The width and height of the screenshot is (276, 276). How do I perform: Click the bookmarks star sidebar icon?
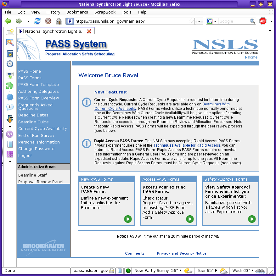pyautogui.click(x=10, y=54)
